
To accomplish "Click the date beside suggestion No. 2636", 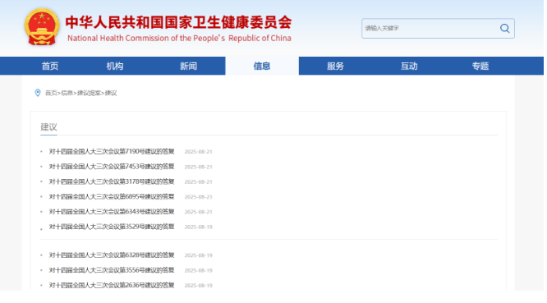I will [x=198, y=285].
